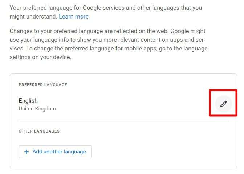Click the text line 'settings on your device.'
This screenshot has width=244, height=174.
tap(40, 57)
